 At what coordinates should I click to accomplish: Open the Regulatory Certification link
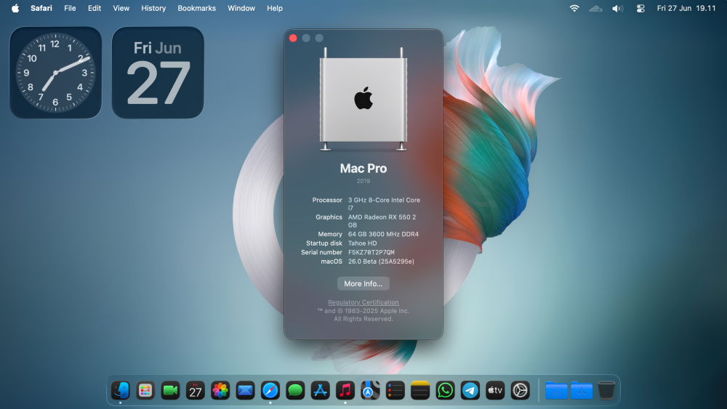tap(363, 302)
